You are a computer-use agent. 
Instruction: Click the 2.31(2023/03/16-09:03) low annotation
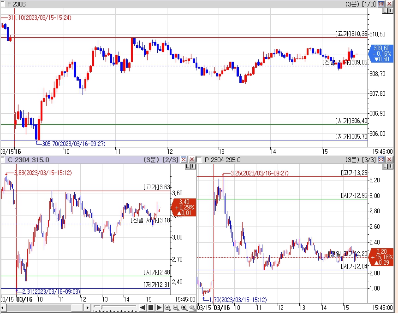51,291
